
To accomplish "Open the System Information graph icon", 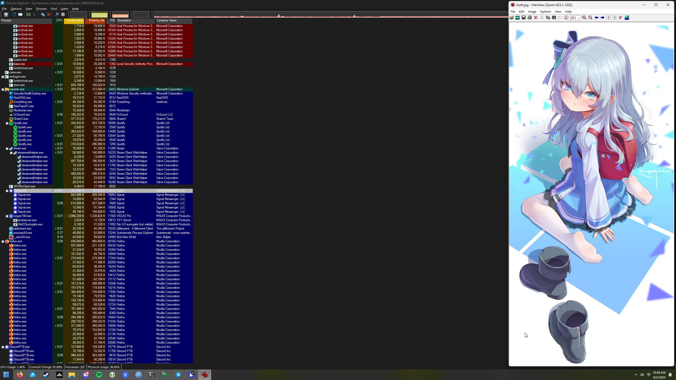I will (x=28, y=15).
